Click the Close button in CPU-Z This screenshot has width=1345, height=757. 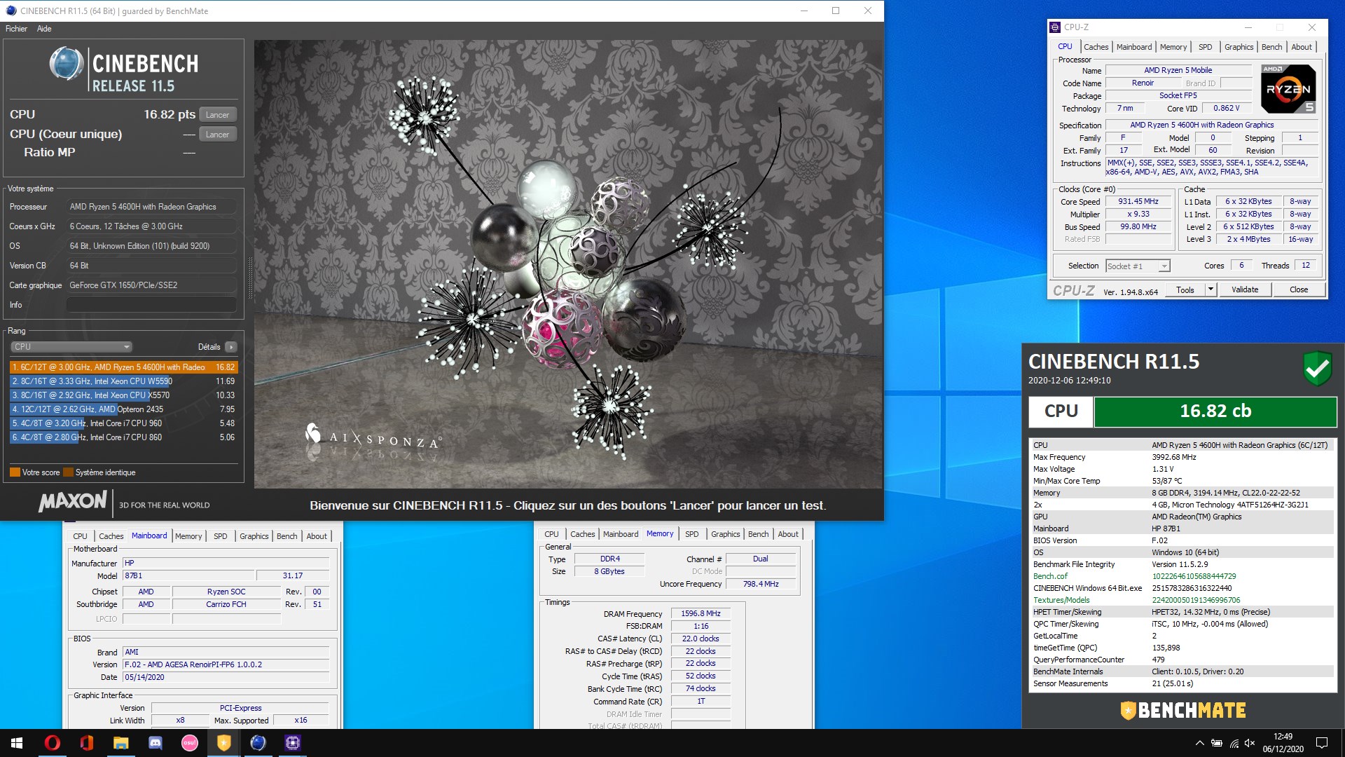[1298, 289]
